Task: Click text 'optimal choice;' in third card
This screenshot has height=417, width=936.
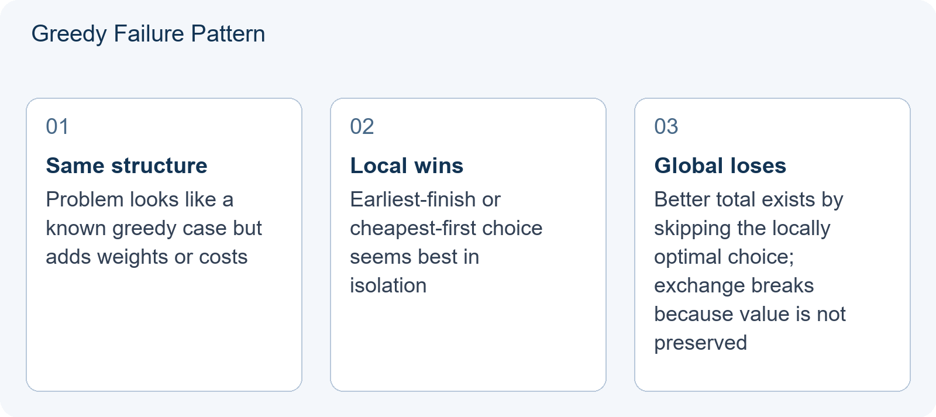Action: coord(724,257)
